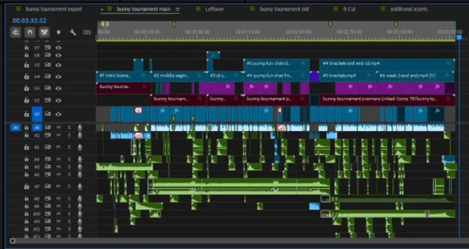469x249 pixels.
Task: Open the bunny tournament old tab
Action: [x=284, y=9]
